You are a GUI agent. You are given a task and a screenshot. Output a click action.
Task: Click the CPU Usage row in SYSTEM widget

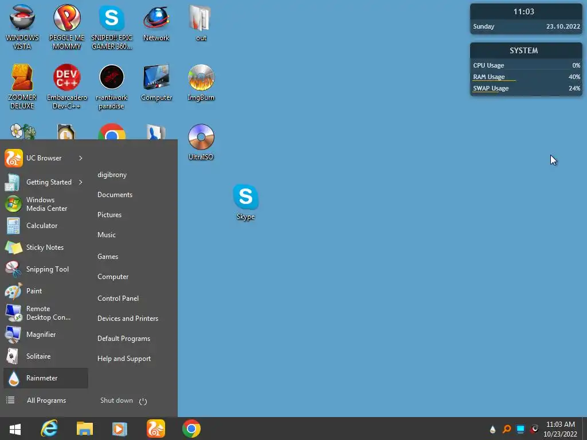526,65
